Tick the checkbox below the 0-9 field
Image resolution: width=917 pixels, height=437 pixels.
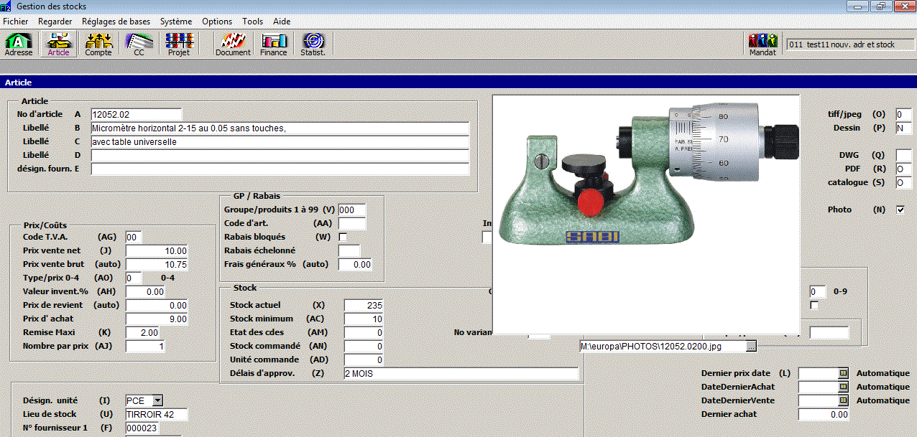[x=814, y=306]
